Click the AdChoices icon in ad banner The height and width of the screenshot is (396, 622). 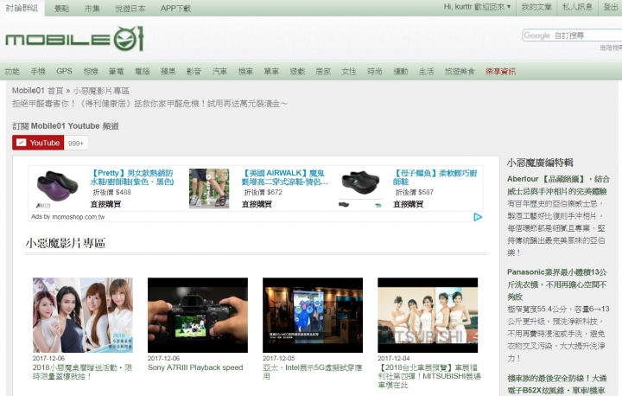point(478,217)
